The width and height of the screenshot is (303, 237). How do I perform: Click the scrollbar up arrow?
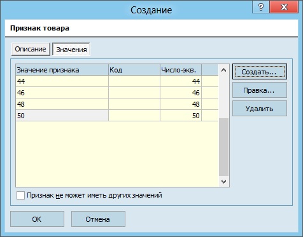tap(223, 70)
